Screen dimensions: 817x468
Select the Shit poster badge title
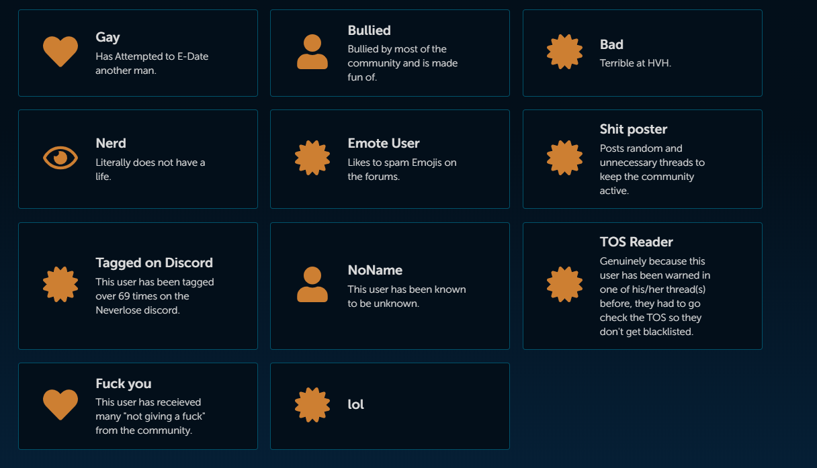pyautogui.click(x=634, y=129)
